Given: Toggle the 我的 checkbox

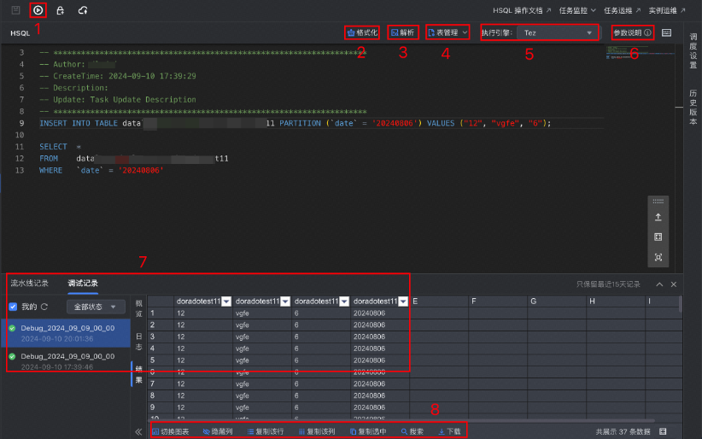Looking at the screenshot, I should 13,307.
